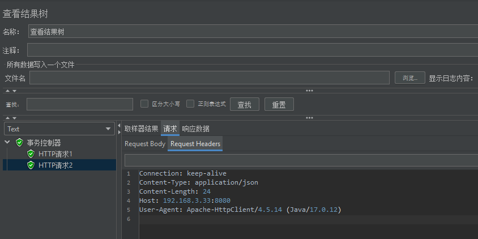Open the Request Headers sub-tab
The width and height of the screenshot is (478, 239).
click(195, 144)
